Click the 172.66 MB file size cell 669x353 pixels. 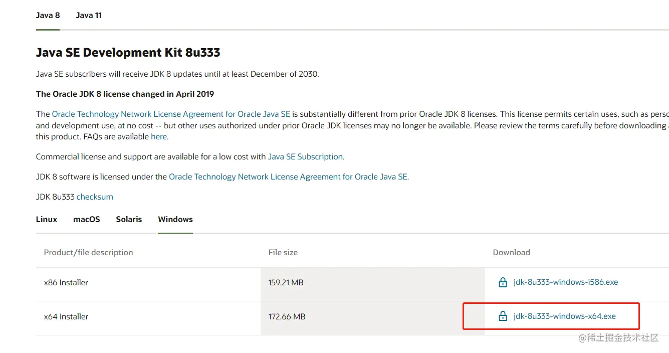tap(287, 317)
